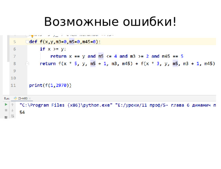
Task: Click line number 8 in gutter
Action: 15,64
